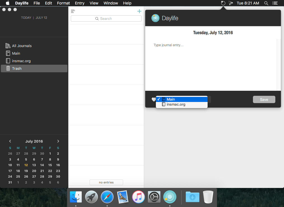Image resolution: width=284 pixels, height=207 pixels.
Task: Open the View menu
Action: point(94,3)
